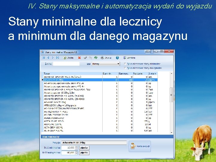Select row AFBULLDOG 1,0kg + 1,0 kg gratis

click(100, 105)
